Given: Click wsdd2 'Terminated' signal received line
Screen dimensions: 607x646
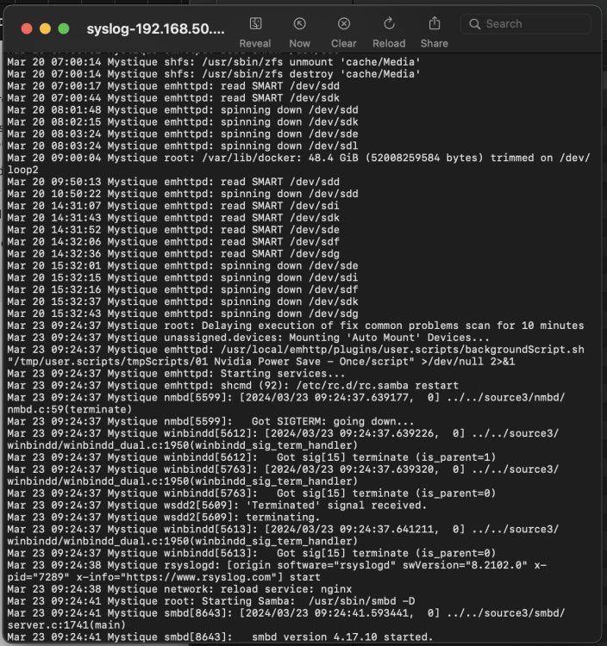Looking at the screenshot, I should click(x=217, y=505).
